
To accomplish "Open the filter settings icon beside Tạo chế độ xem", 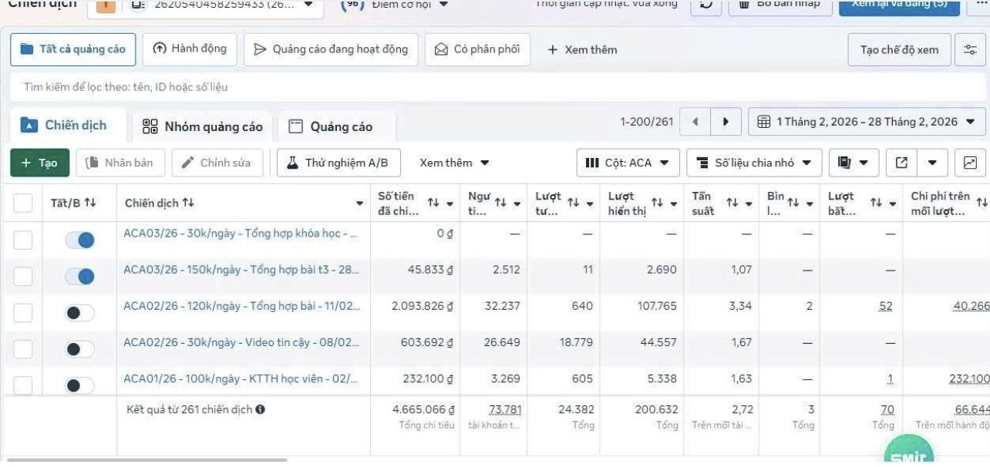I will point(970,49).
